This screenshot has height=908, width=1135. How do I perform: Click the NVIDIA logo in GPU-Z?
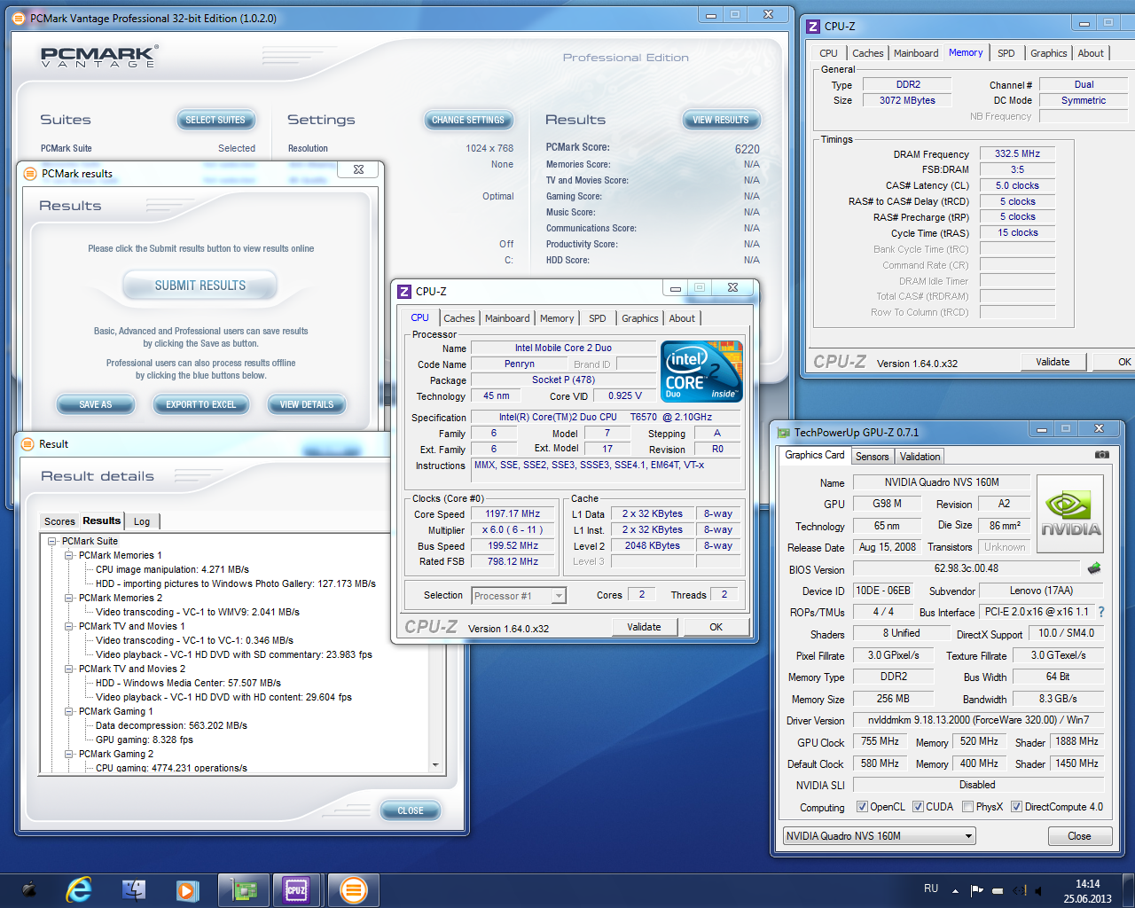coord(1070,514)
